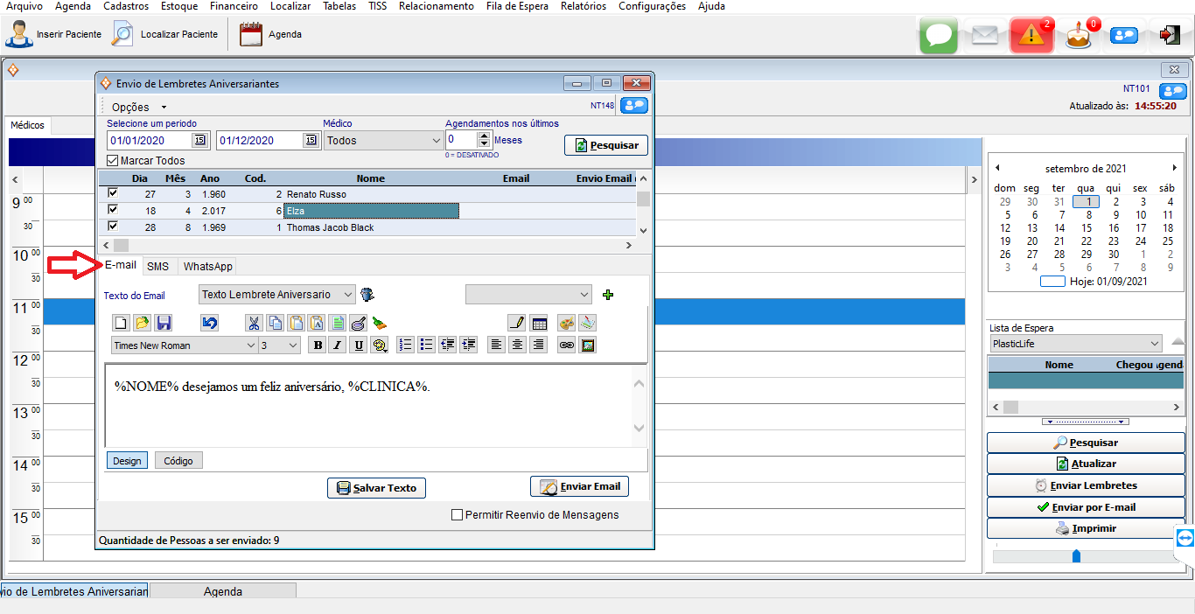Click the blue floppy disk save icon
This screenshot has height=614, width=1195.
coord(164,323)
